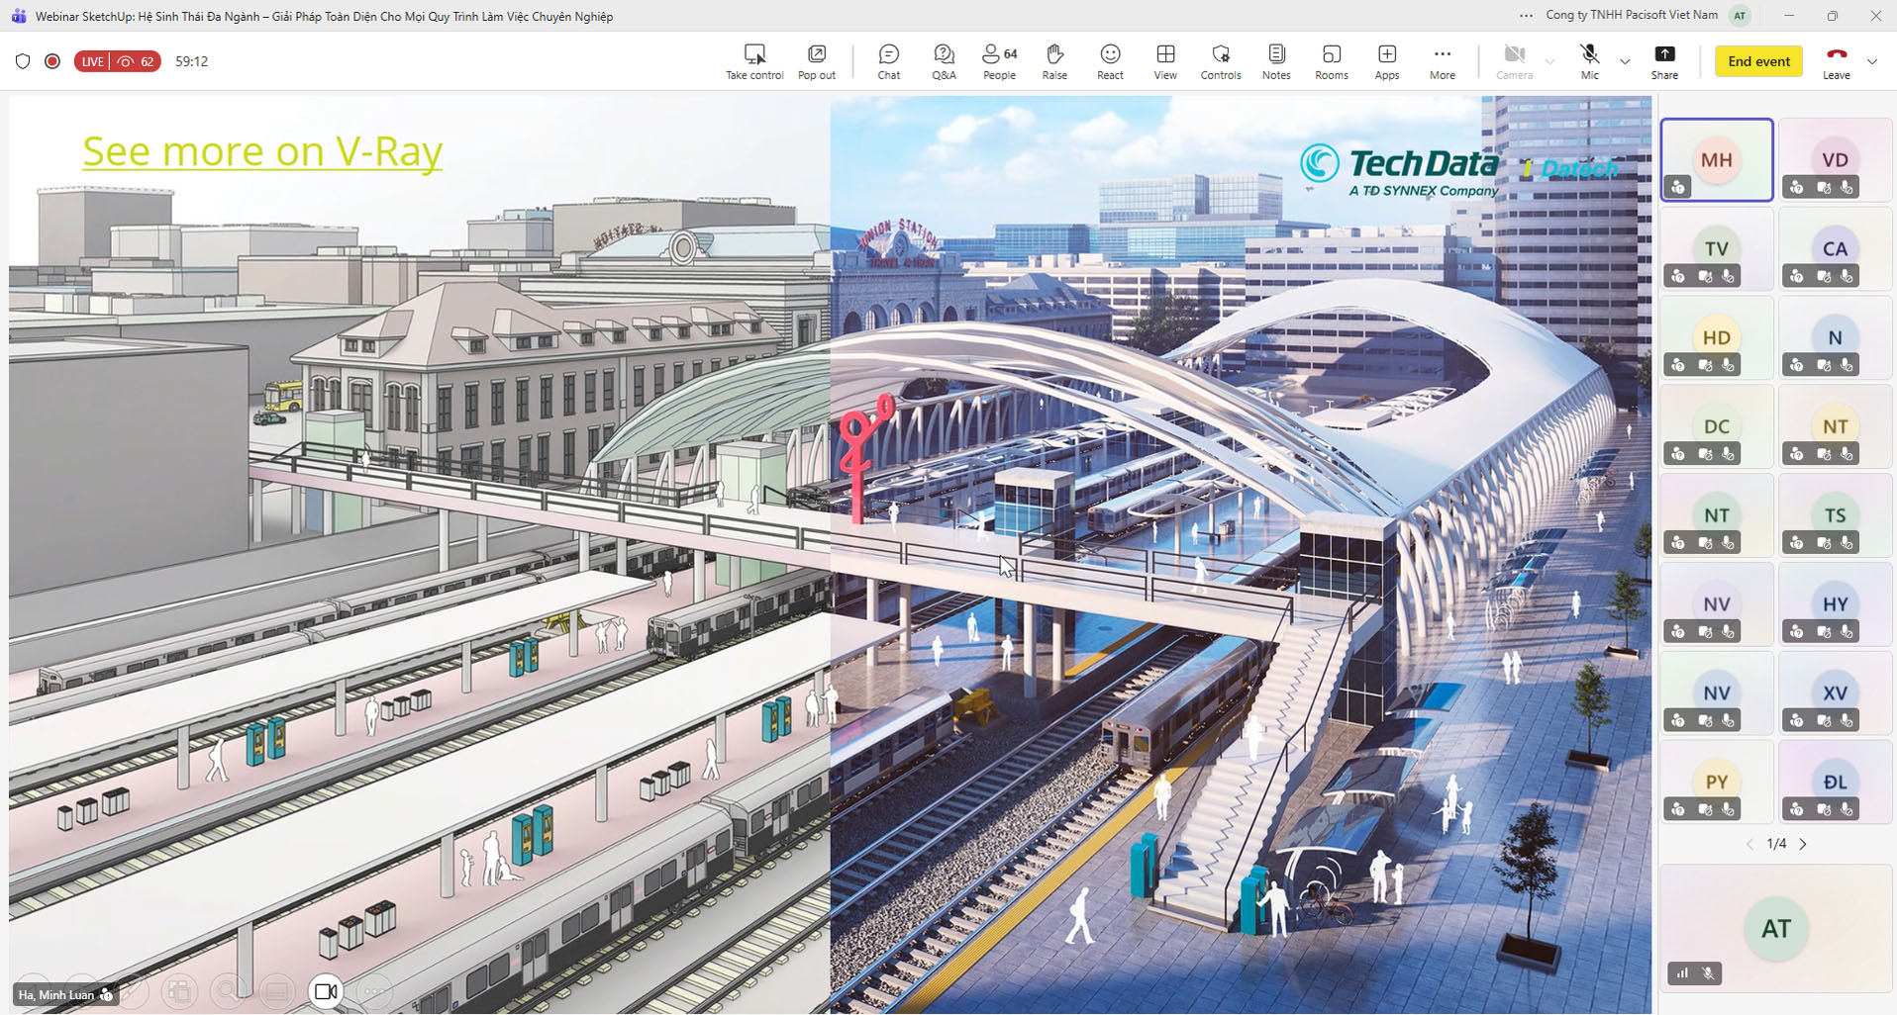Image resolution: width=1897 pixels, height=1015 pixels.
Task: Unmute the microphone
Action: (x=1589, y=60)
